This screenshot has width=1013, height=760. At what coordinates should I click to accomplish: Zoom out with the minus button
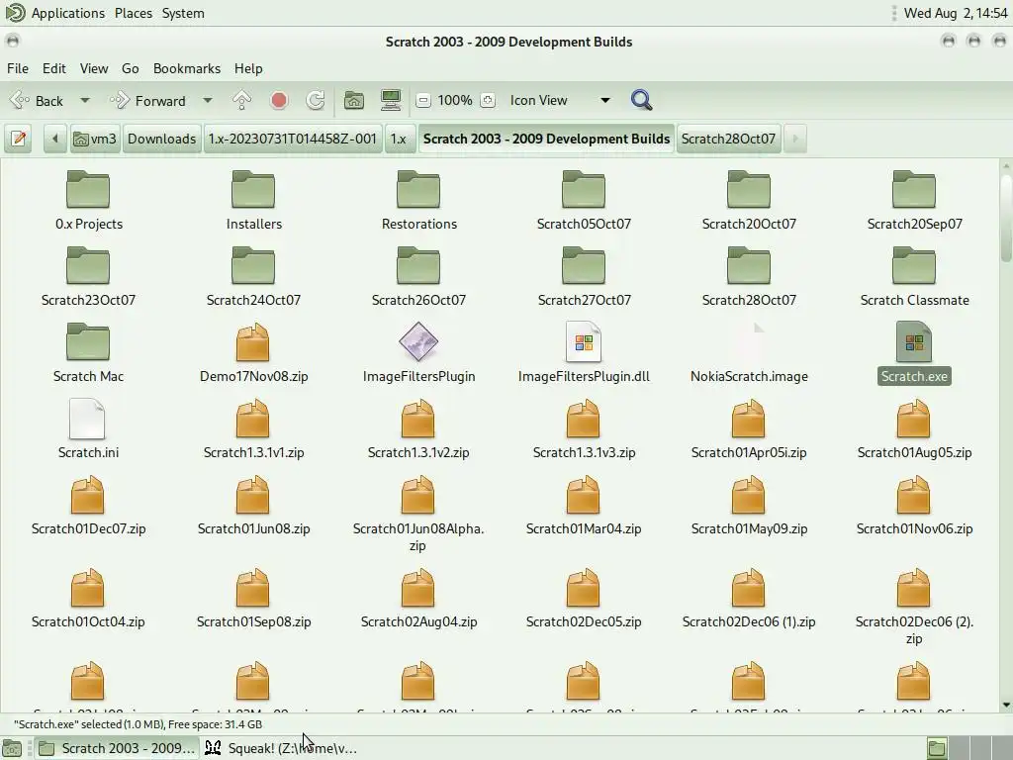[x=423, y=100]
